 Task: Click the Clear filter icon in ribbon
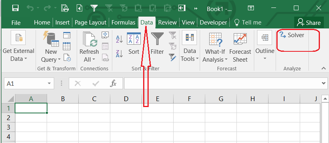[173, 35]
